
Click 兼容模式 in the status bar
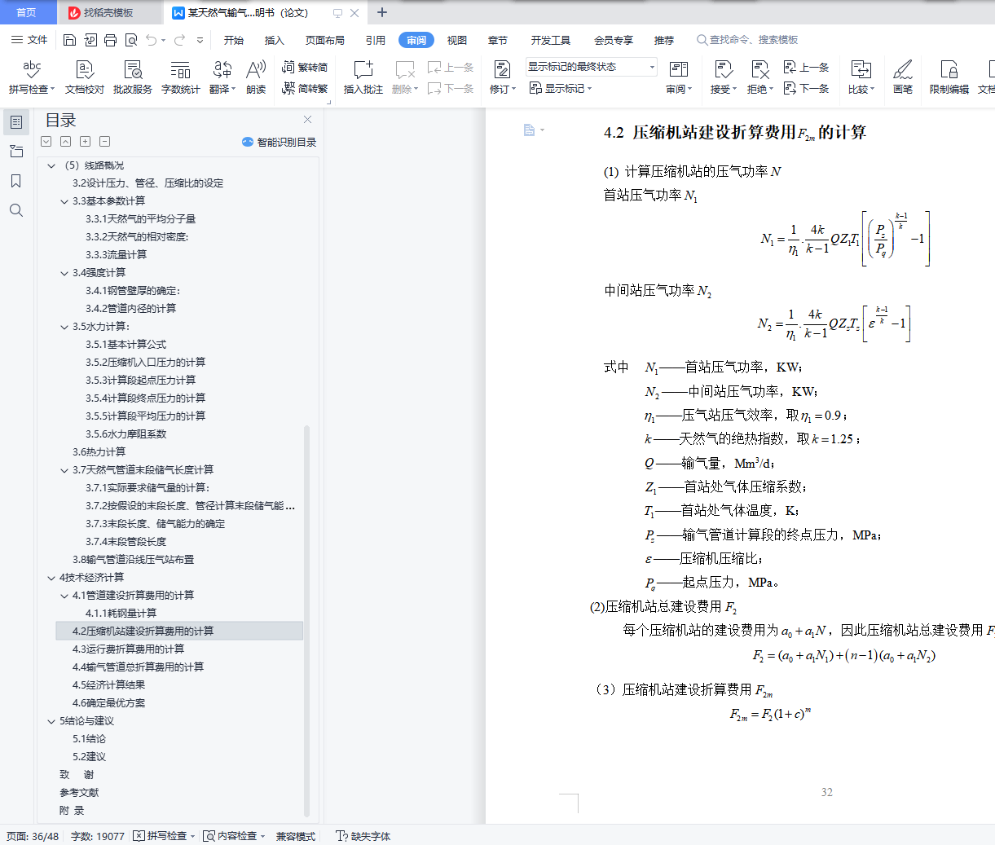pyautogui.click(x=295, y=836)
